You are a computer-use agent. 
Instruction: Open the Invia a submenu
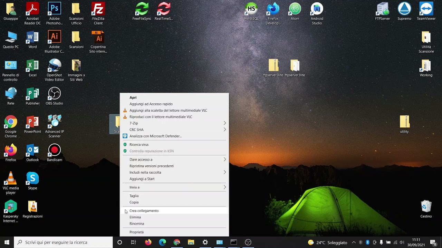point(174,187)
